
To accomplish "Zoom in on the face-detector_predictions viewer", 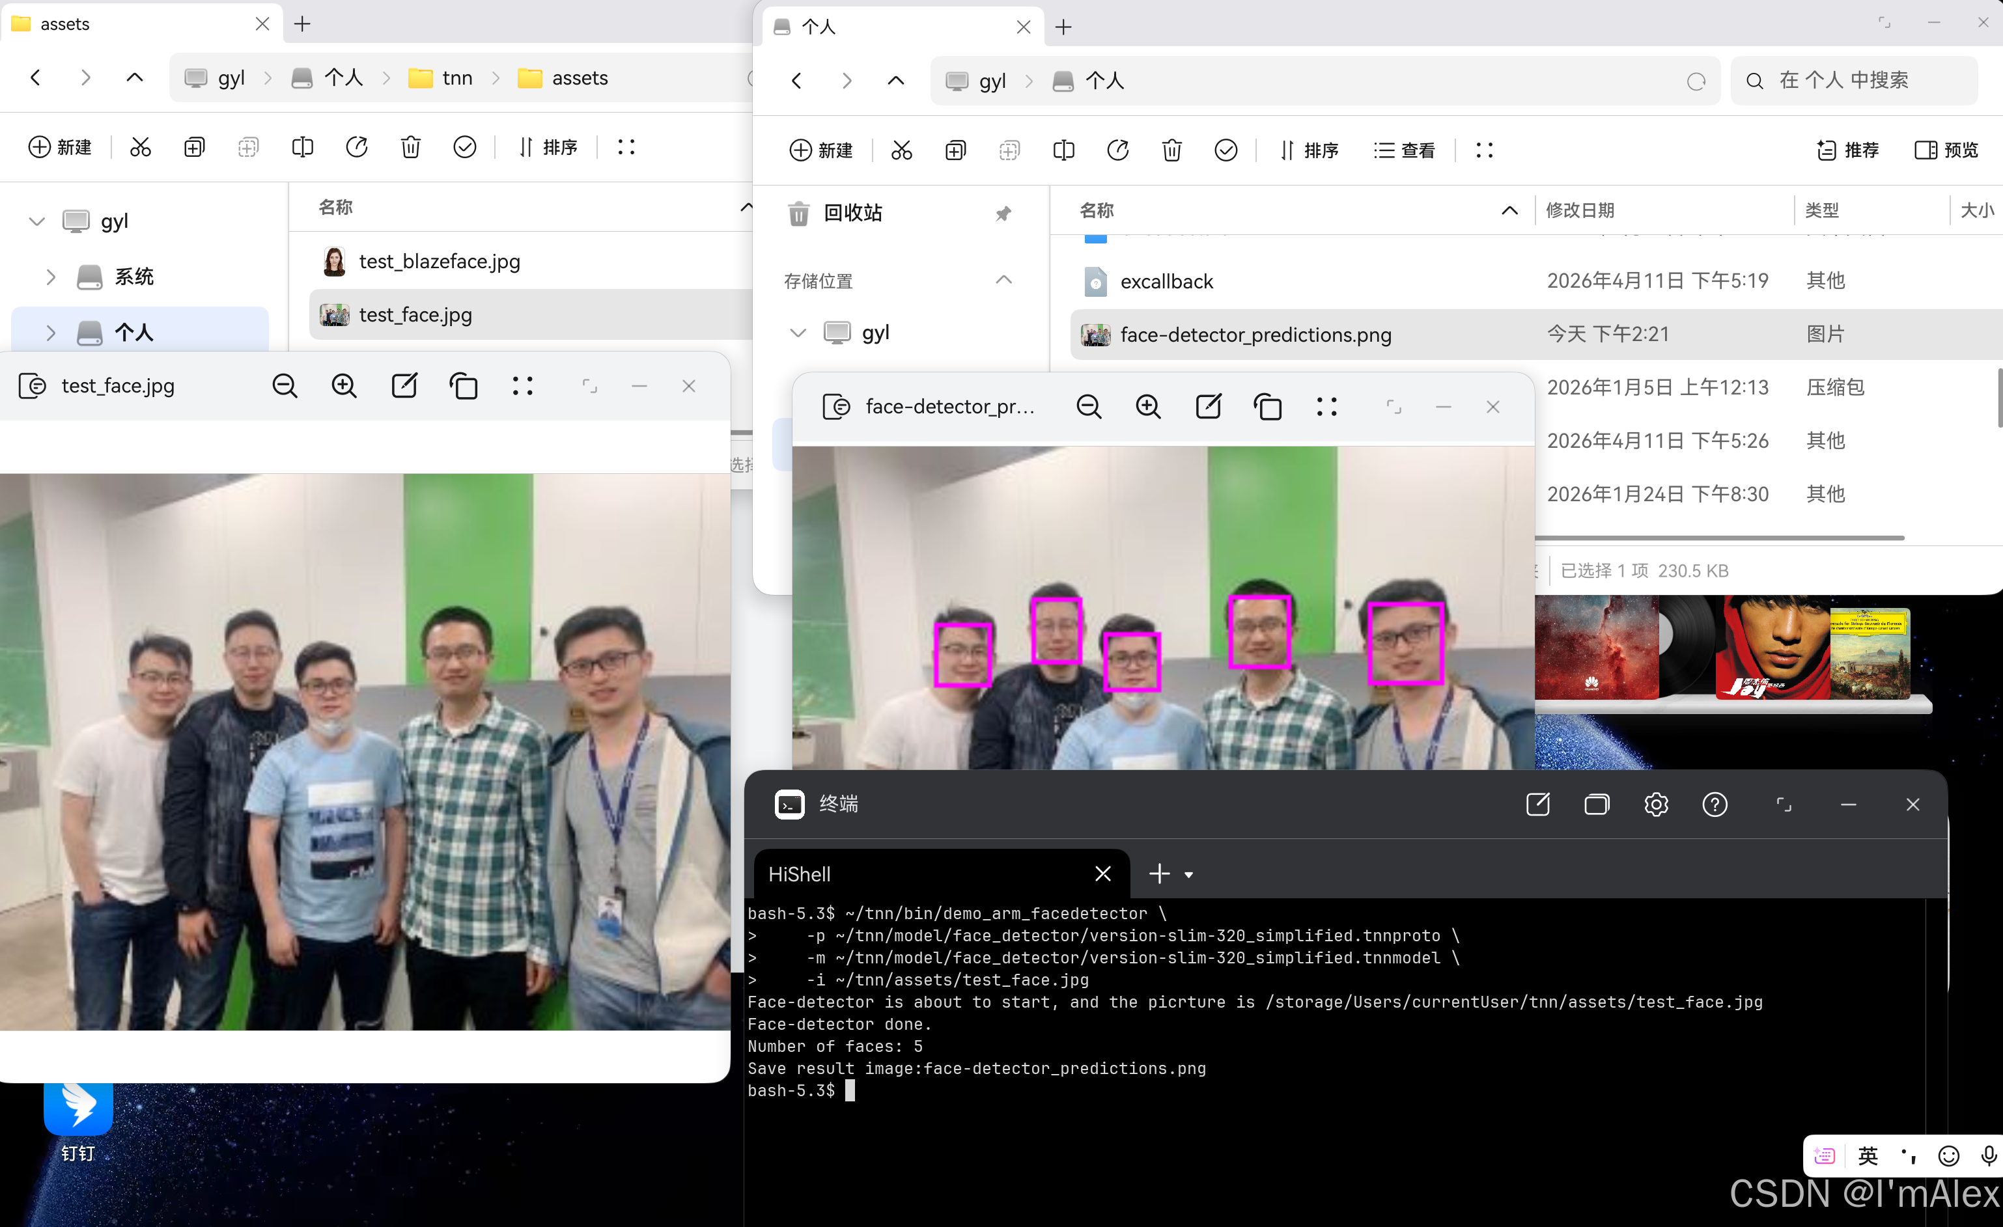I will [1148, 407].
